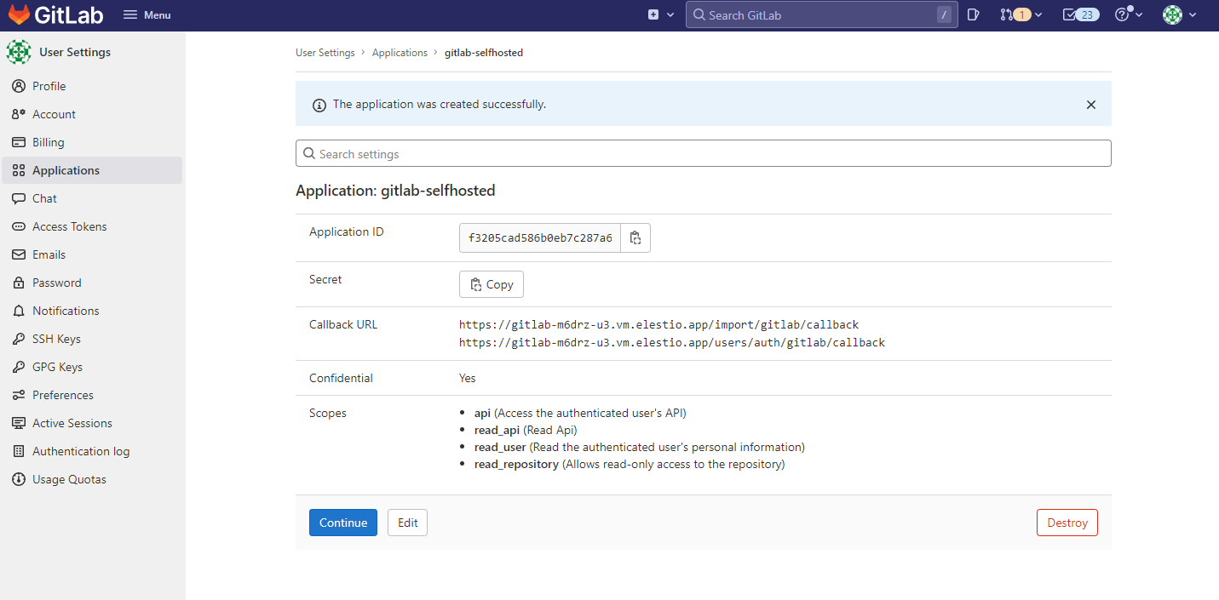Image resolution: width=1219 pixels, height=600 pixels.
Task: Click the Search settings field
Action: pyautogui.click(x=704, y=153)
